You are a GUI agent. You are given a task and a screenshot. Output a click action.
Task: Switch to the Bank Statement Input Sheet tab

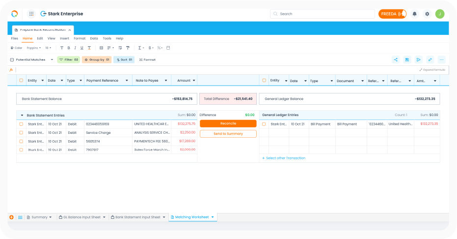(x=137, y=217)
